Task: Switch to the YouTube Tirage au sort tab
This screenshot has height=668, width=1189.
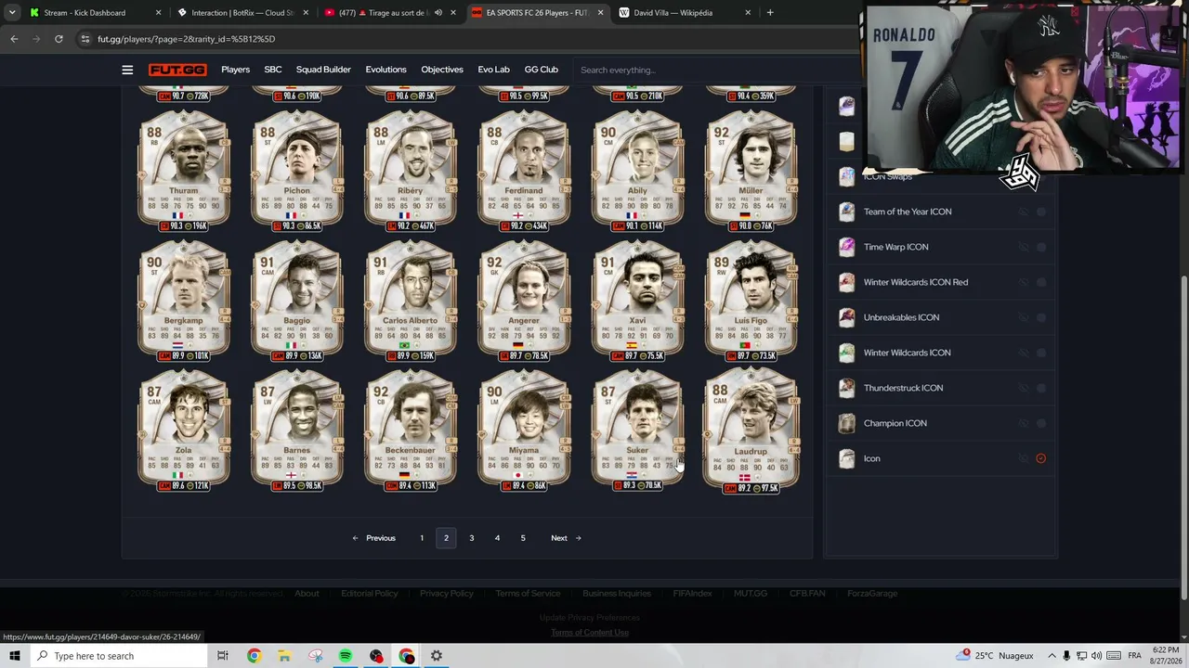Action: [390, 13]
